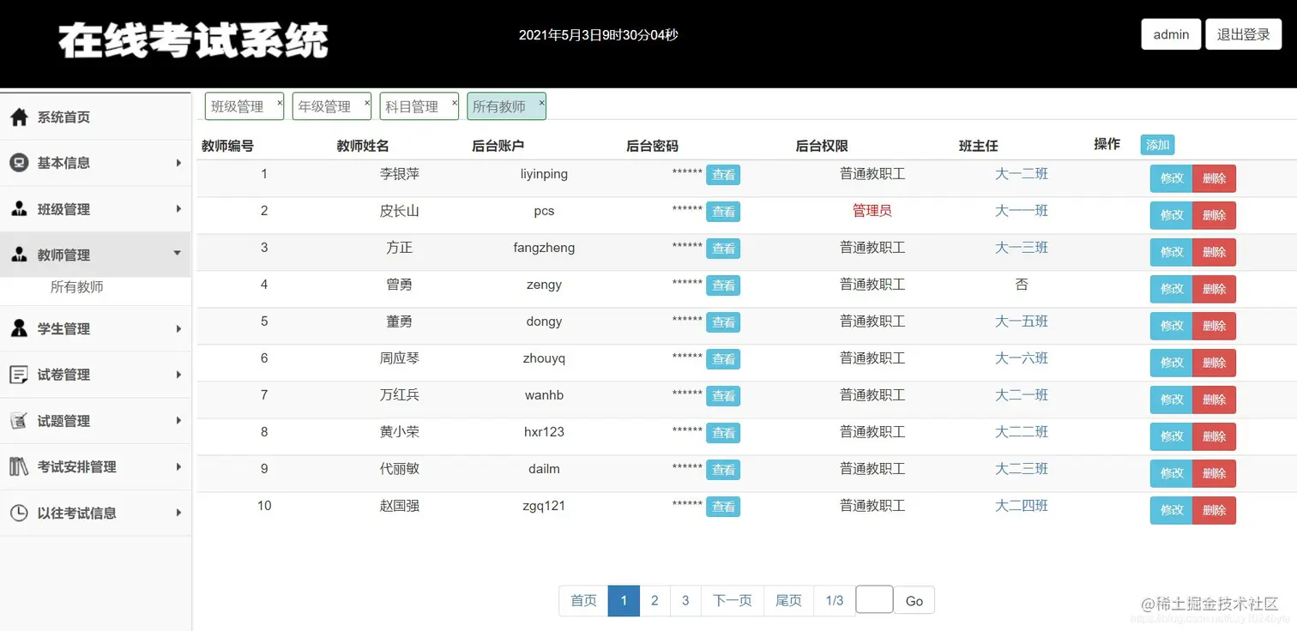Click 删除 for teacher 代丽敏
The height and width of the screenshot is (631, 1297).
point(1214,473)
